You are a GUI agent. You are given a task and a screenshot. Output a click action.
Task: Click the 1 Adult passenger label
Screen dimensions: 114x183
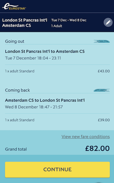pos(57,26)
